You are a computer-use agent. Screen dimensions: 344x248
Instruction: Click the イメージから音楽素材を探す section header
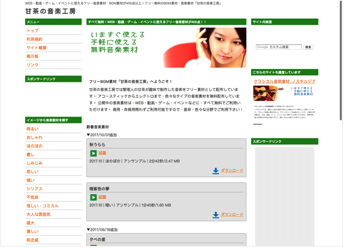point(53,120)
